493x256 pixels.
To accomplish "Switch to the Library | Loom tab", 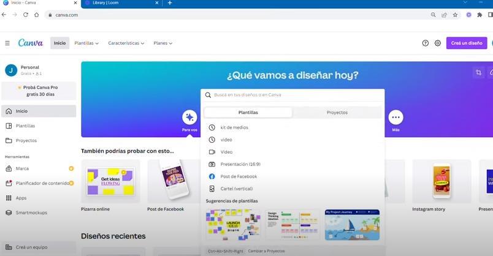I will pyautogui.click(x=121, y=3).
